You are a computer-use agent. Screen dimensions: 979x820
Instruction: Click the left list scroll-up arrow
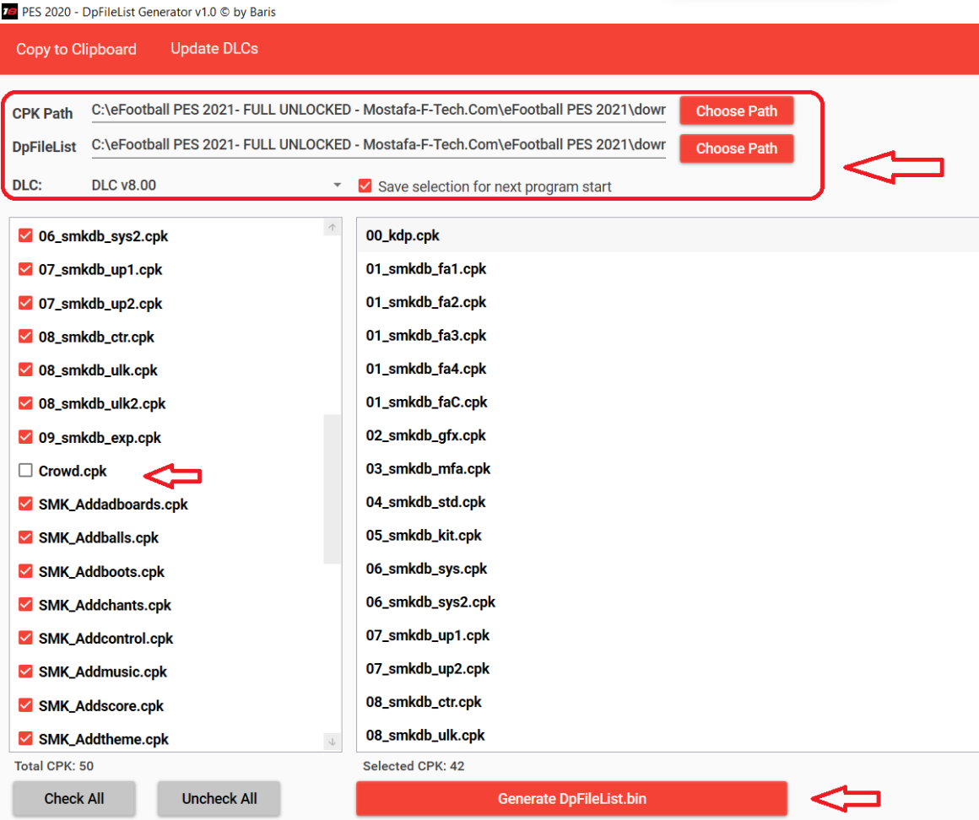(332, 228)
